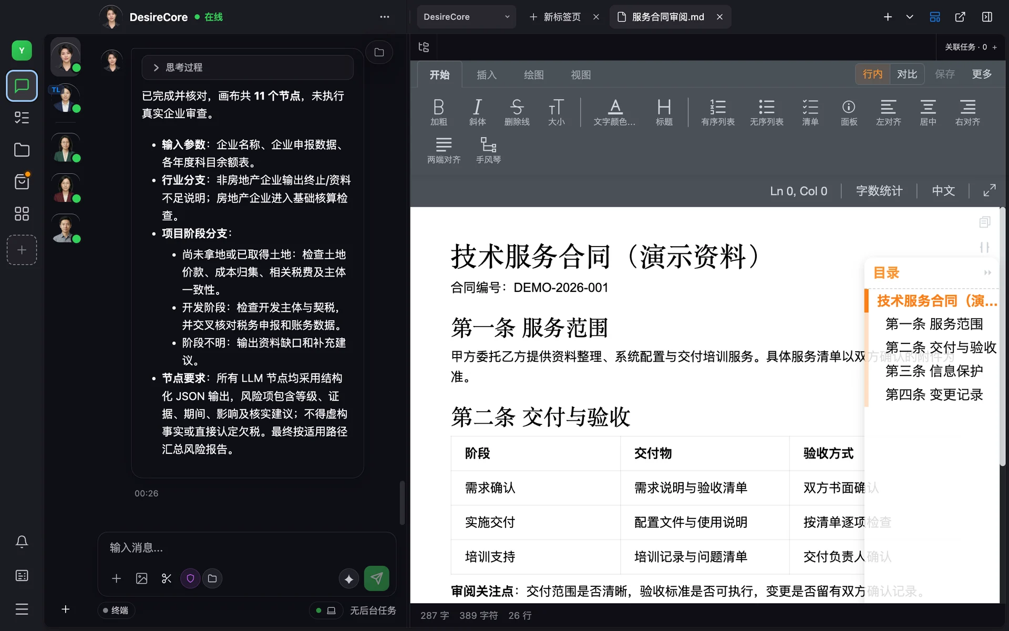Switch to the 视图 ribbon tab
The width and height of the screenshot is (1009, 631).
coord(581,75)
